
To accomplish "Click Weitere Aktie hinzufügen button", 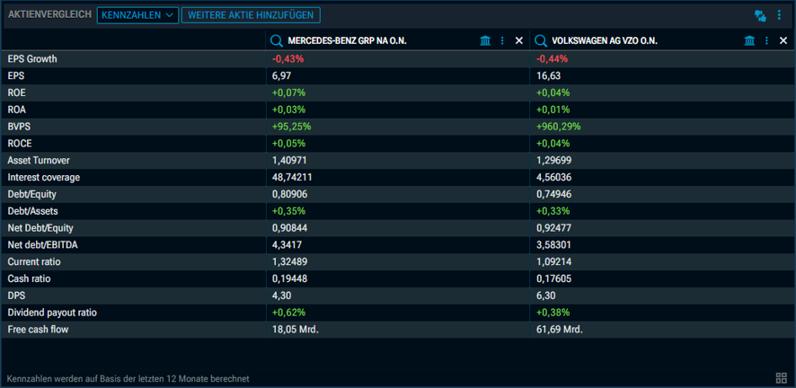I will pyautogui.click(x=251, y=15).
